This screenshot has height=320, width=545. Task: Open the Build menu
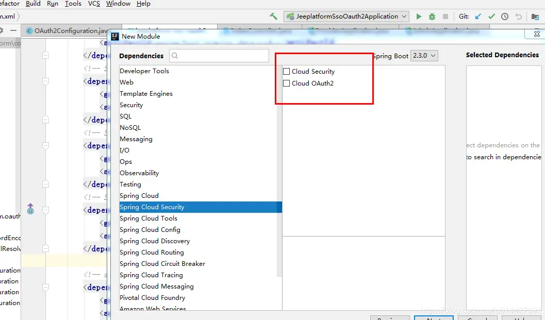[x=33, y=4]
